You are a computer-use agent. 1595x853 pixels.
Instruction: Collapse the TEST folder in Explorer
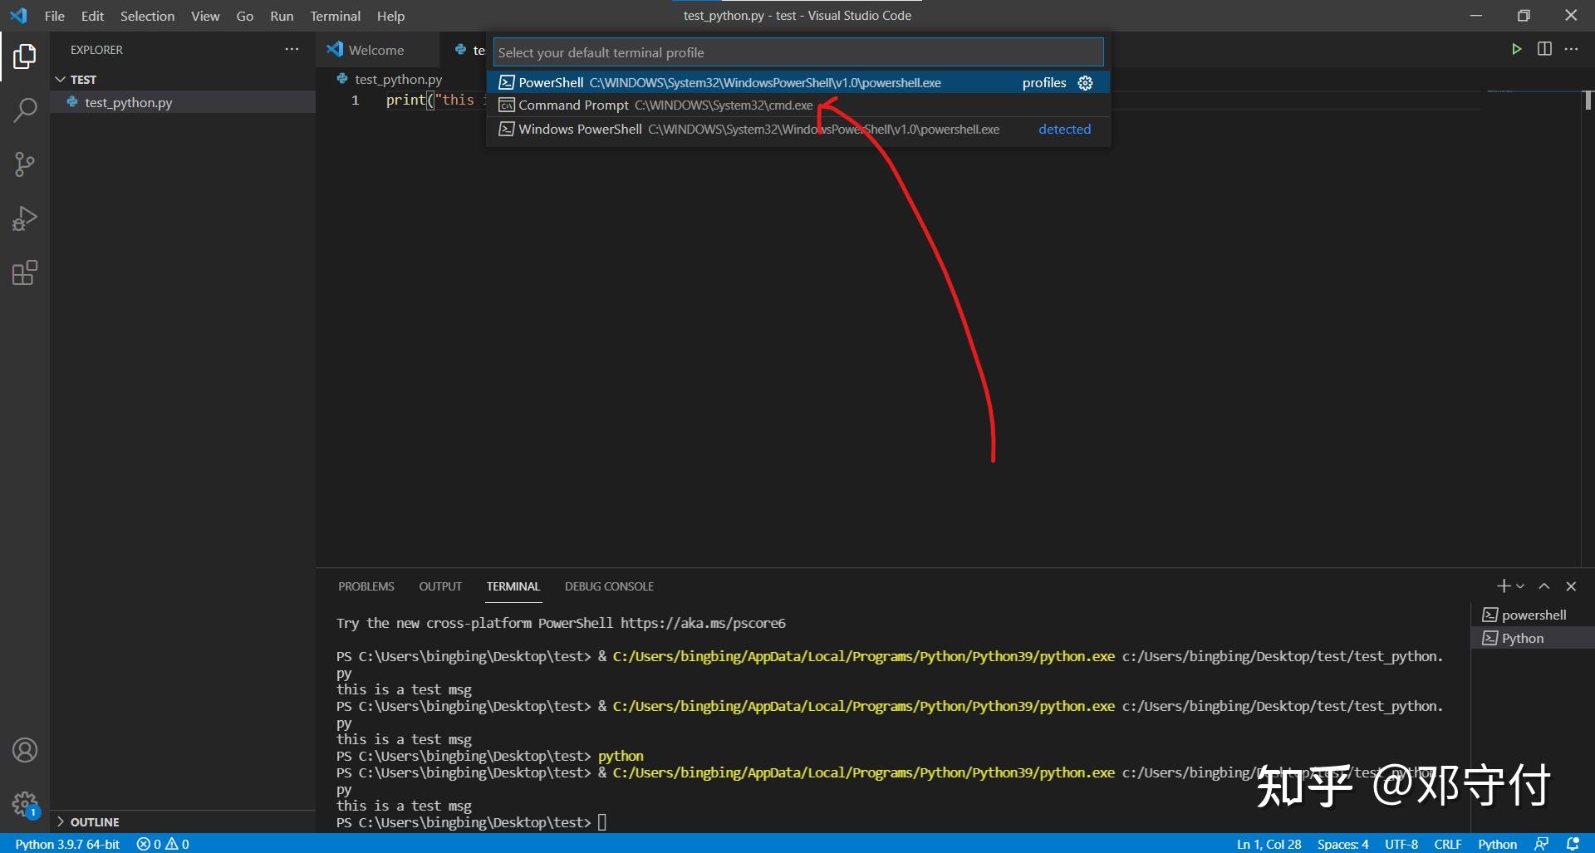click(x=61, y=79)
